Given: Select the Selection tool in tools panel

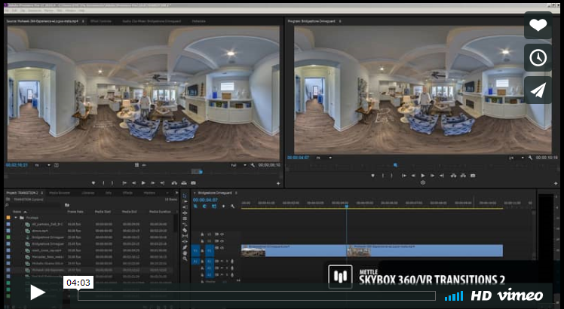Looking at the screenshot, I should click(185, 196).
